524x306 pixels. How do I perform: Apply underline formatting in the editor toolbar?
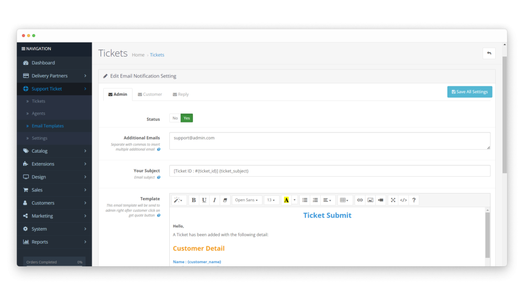[x=204, y=200]
